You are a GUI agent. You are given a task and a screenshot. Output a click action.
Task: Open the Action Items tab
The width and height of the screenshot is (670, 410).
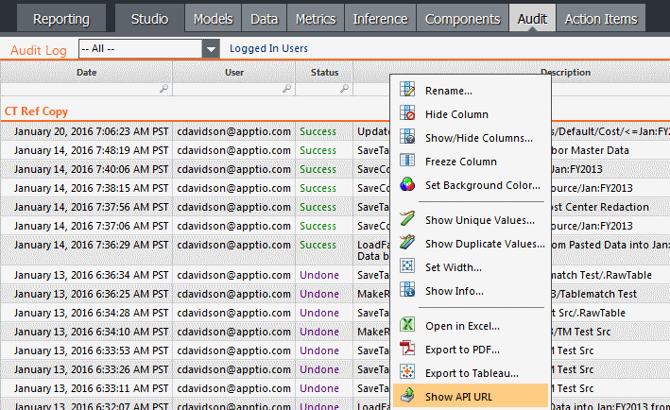[x=601, y=19]
